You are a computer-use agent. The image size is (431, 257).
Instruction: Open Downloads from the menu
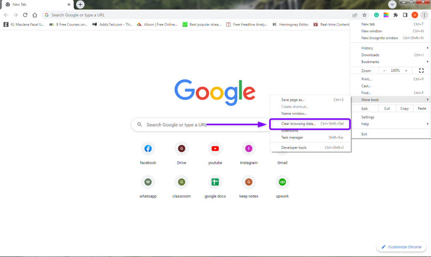(x=391, y=55)
